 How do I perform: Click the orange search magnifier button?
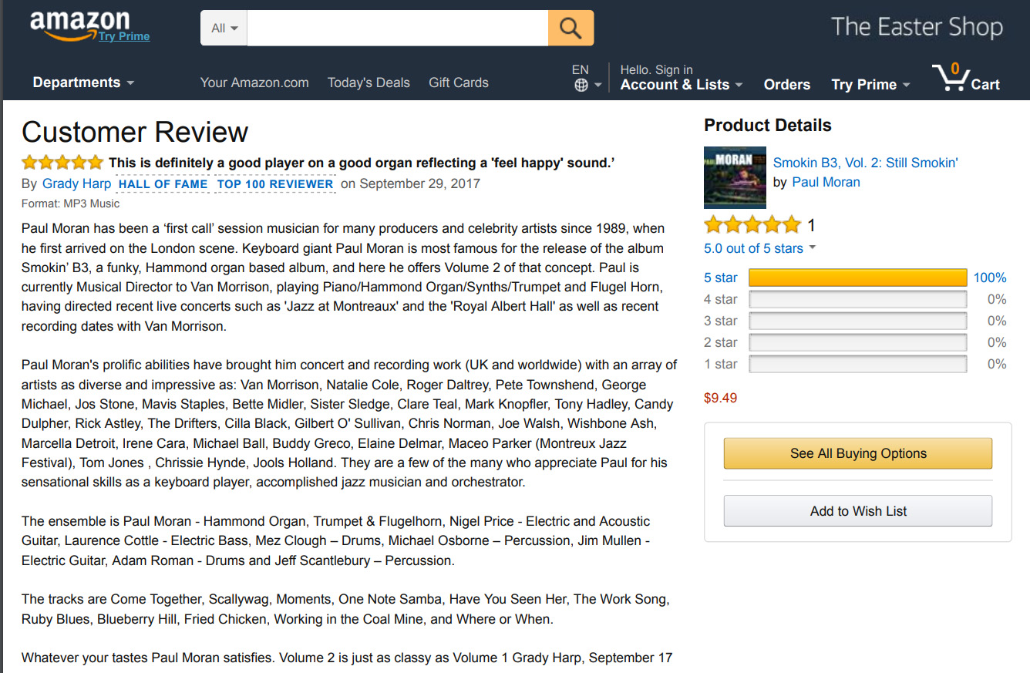571,28
